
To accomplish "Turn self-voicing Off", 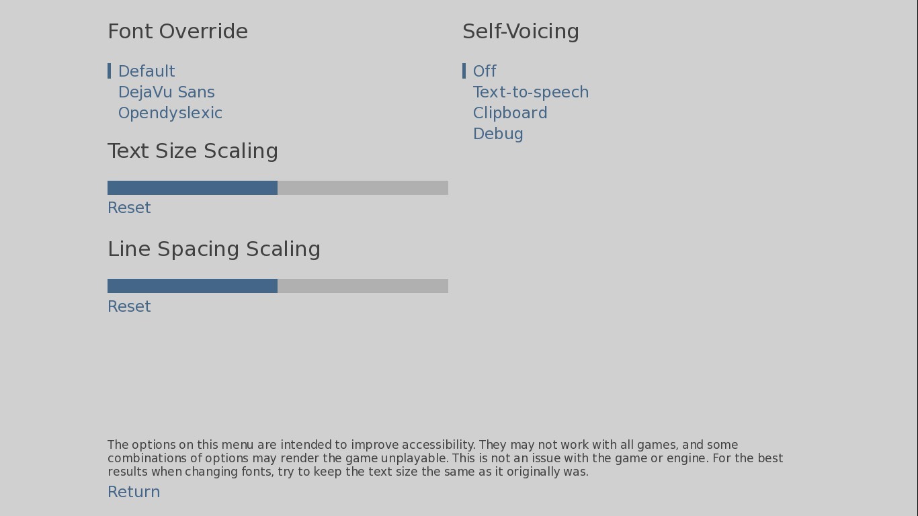I will coord(485,71).
